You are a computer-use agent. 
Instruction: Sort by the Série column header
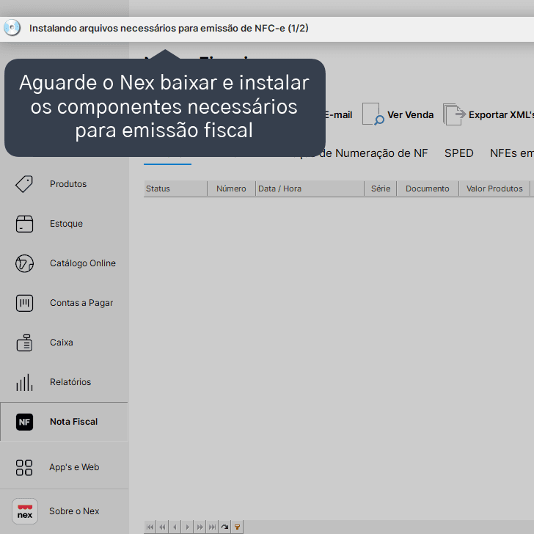click(381, 189)
